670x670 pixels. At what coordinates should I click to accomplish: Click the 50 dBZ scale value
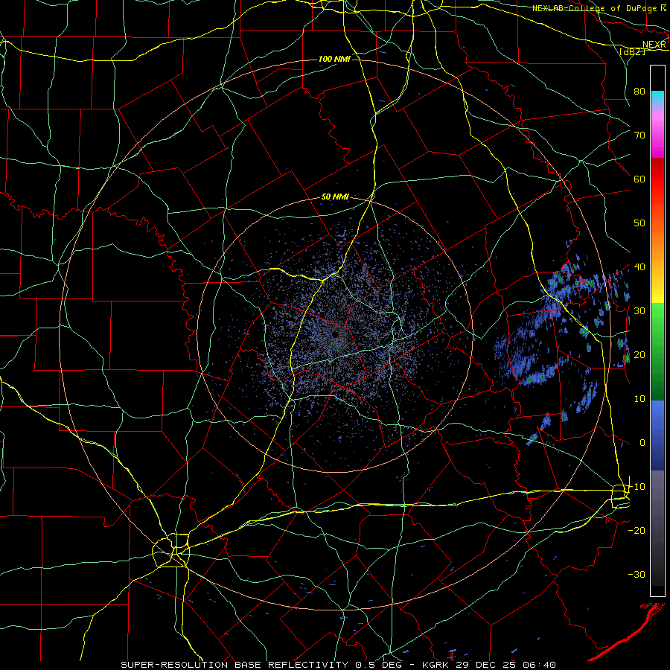(639, 223)
